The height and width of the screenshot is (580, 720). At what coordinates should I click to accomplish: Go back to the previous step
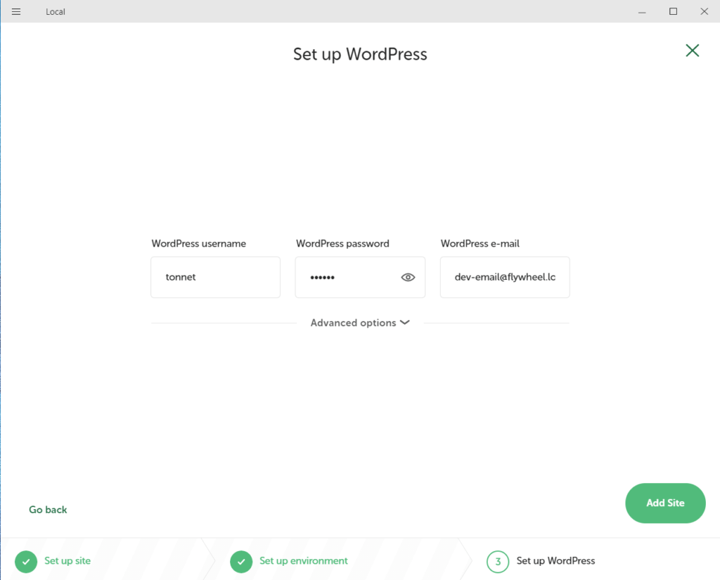pyautogui.click(x=48, y=510)
